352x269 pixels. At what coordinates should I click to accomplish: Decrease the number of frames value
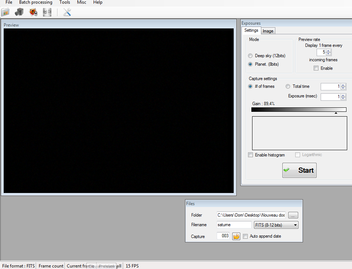click(x=343, y=88)
